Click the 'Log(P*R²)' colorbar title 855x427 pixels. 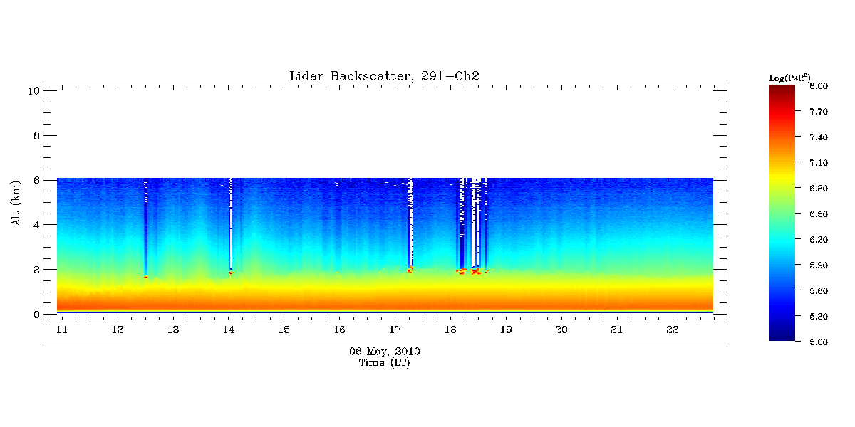pyautogui.click(x=789, y=78)
